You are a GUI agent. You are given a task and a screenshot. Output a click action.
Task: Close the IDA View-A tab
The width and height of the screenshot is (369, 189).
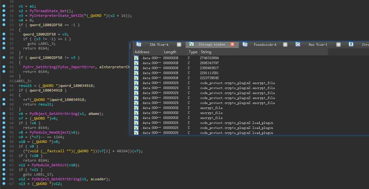179,45
